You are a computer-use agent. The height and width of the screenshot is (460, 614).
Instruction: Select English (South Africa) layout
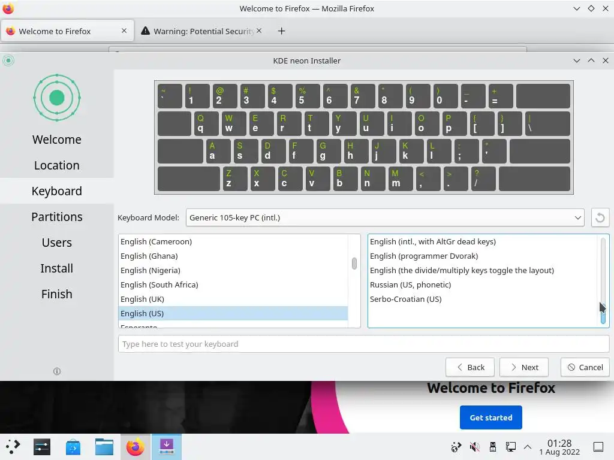(233, 285)
